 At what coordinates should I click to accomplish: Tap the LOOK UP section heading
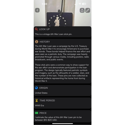pos(44,29)
